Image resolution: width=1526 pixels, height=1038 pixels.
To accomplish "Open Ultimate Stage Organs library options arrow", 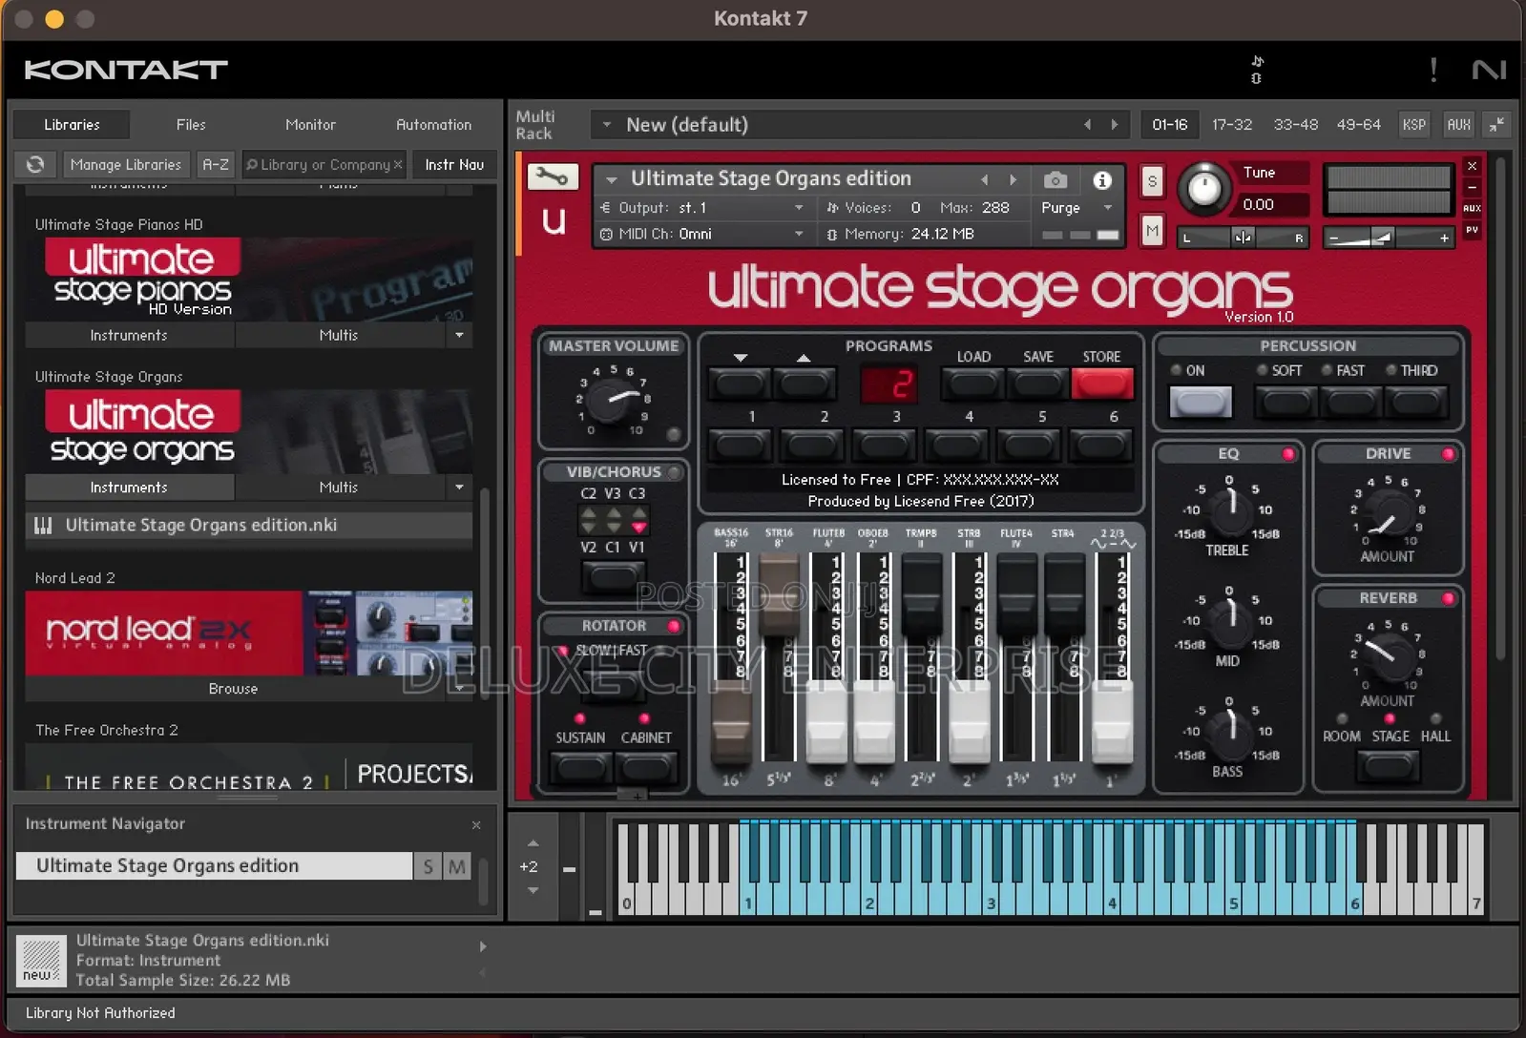I will point(459,488).
